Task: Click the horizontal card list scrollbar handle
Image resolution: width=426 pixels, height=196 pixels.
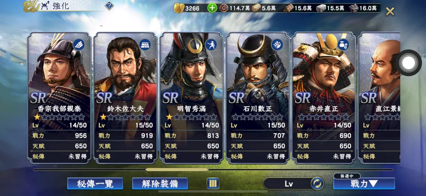Action: pos(177,169)
